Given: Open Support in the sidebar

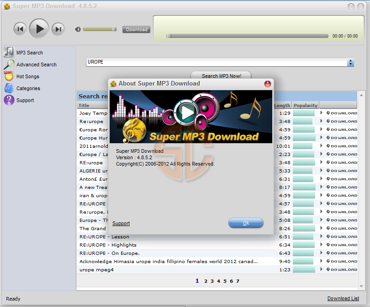Looking at the screenshot, I should tap(25, 100).
